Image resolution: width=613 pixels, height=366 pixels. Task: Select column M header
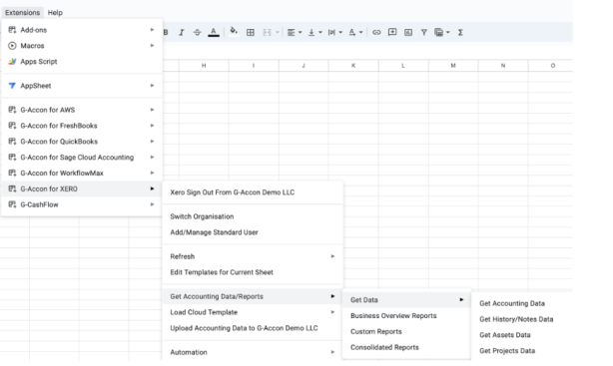[x=453, y=66]
